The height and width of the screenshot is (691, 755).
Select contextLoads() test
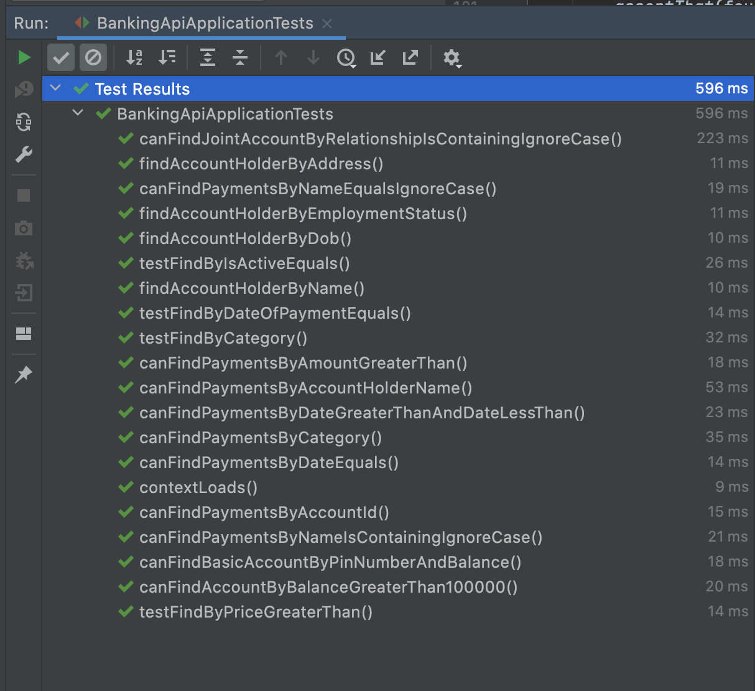pyautogui.click(x=198, y=487)
